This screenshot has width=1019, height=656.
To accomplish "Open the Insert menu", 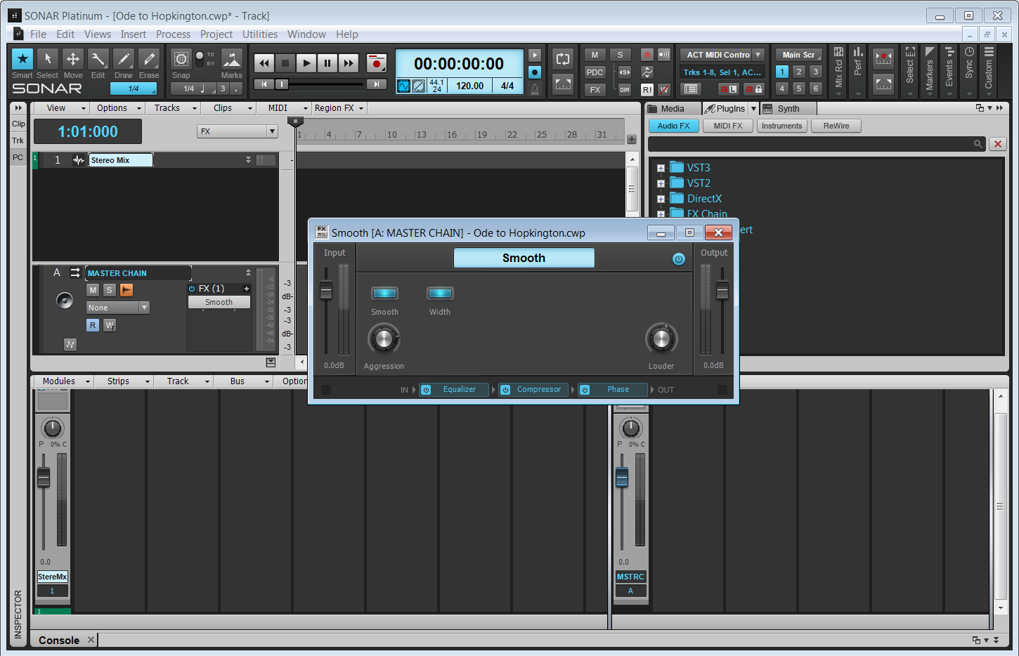I will [x=134, y=34].
